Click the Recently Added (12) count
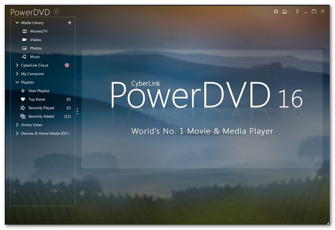 [x=67, y=116]
